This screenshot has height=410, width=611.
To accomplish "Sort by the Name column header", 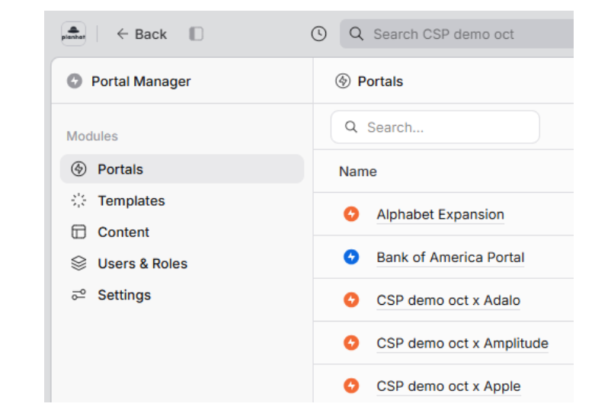I will click(x=358, y=171).
